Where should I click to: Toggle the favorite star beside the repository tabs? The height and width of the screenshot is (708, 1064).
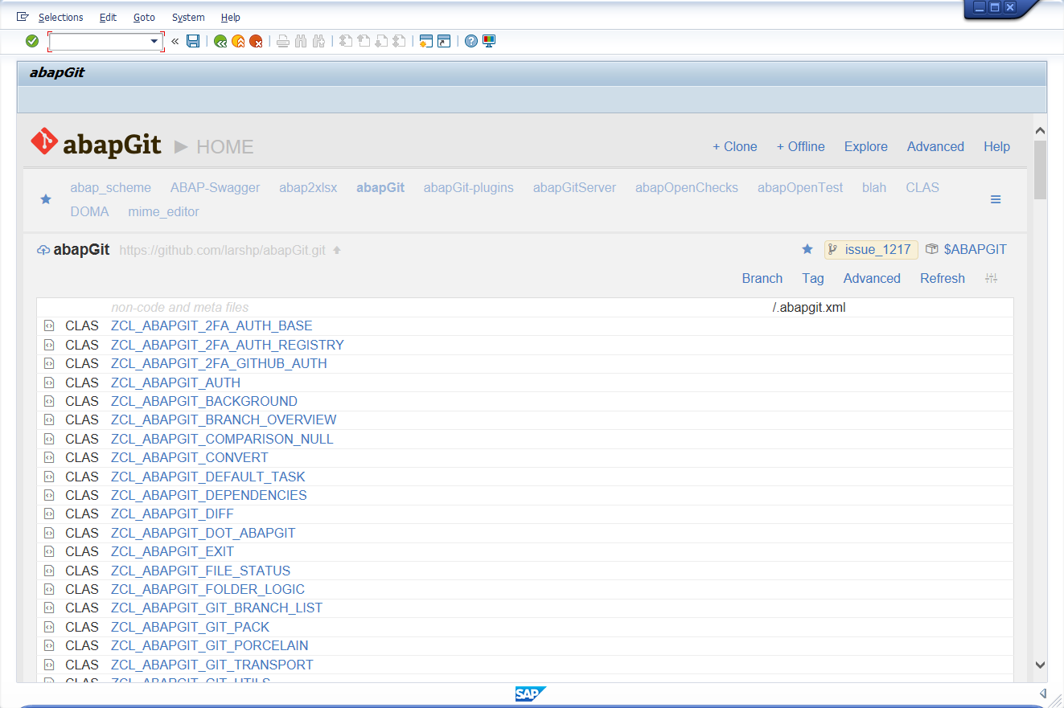tap(45, 198)
